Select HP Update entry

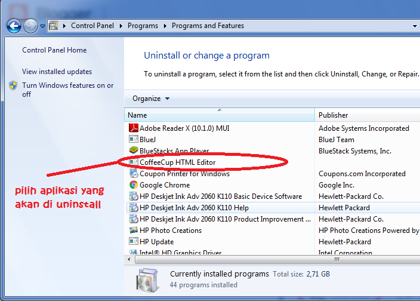tap(156, 242)
